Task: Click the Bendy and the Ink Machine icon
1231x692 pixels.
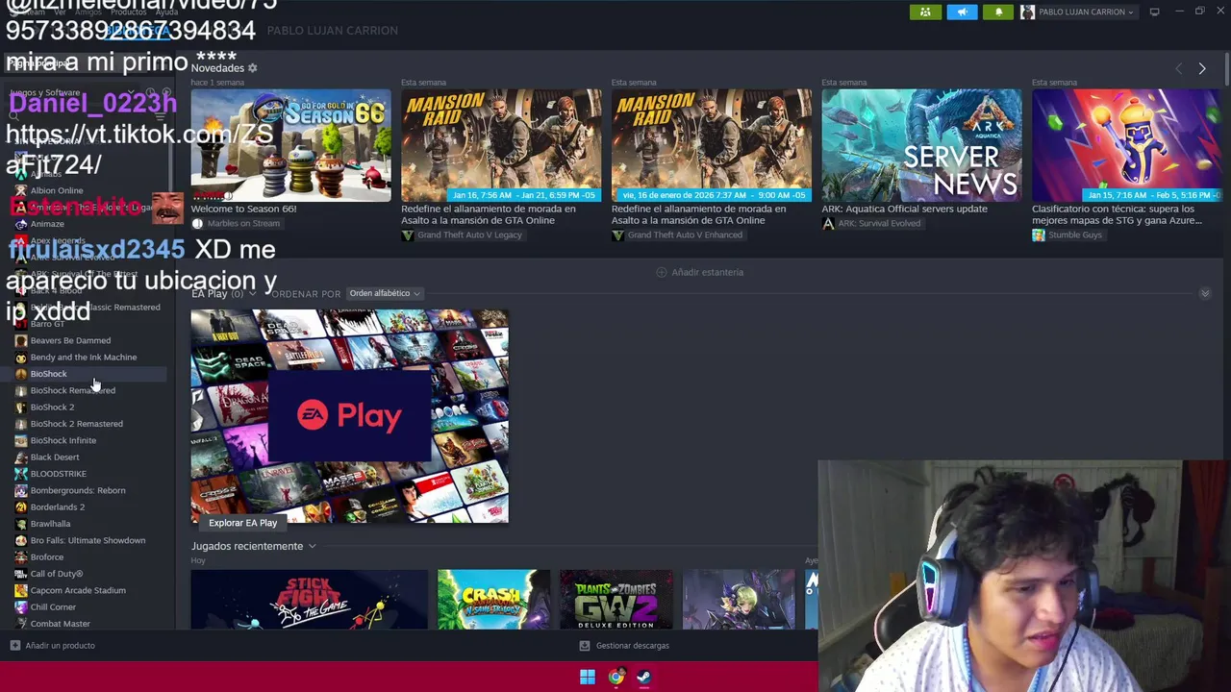Action: coord(21,358)
